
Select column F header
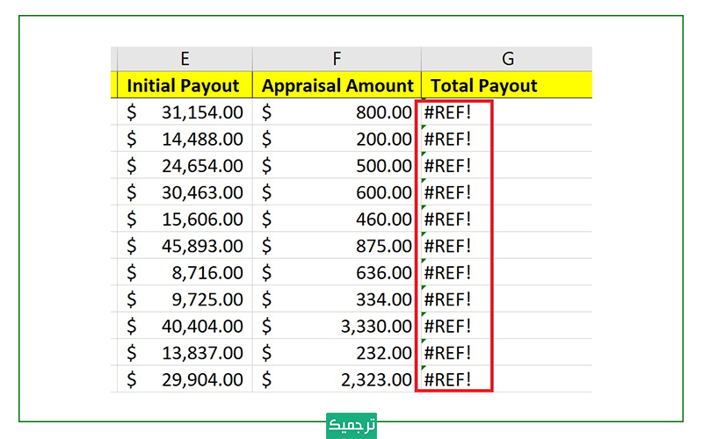click(337, 59)
